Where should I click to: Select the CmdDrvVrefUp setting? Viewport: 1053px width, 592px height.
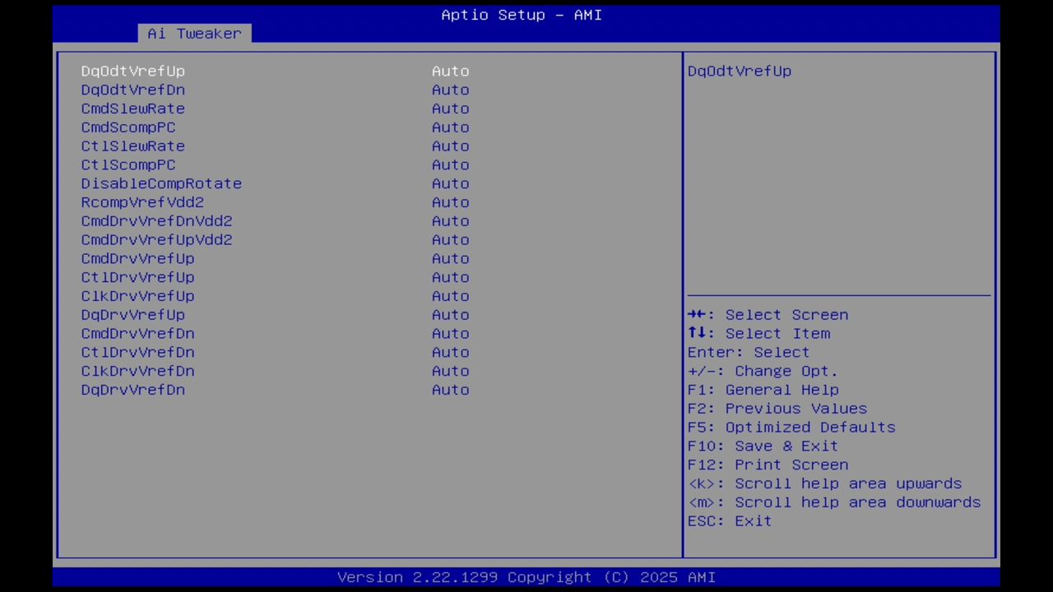137,258
